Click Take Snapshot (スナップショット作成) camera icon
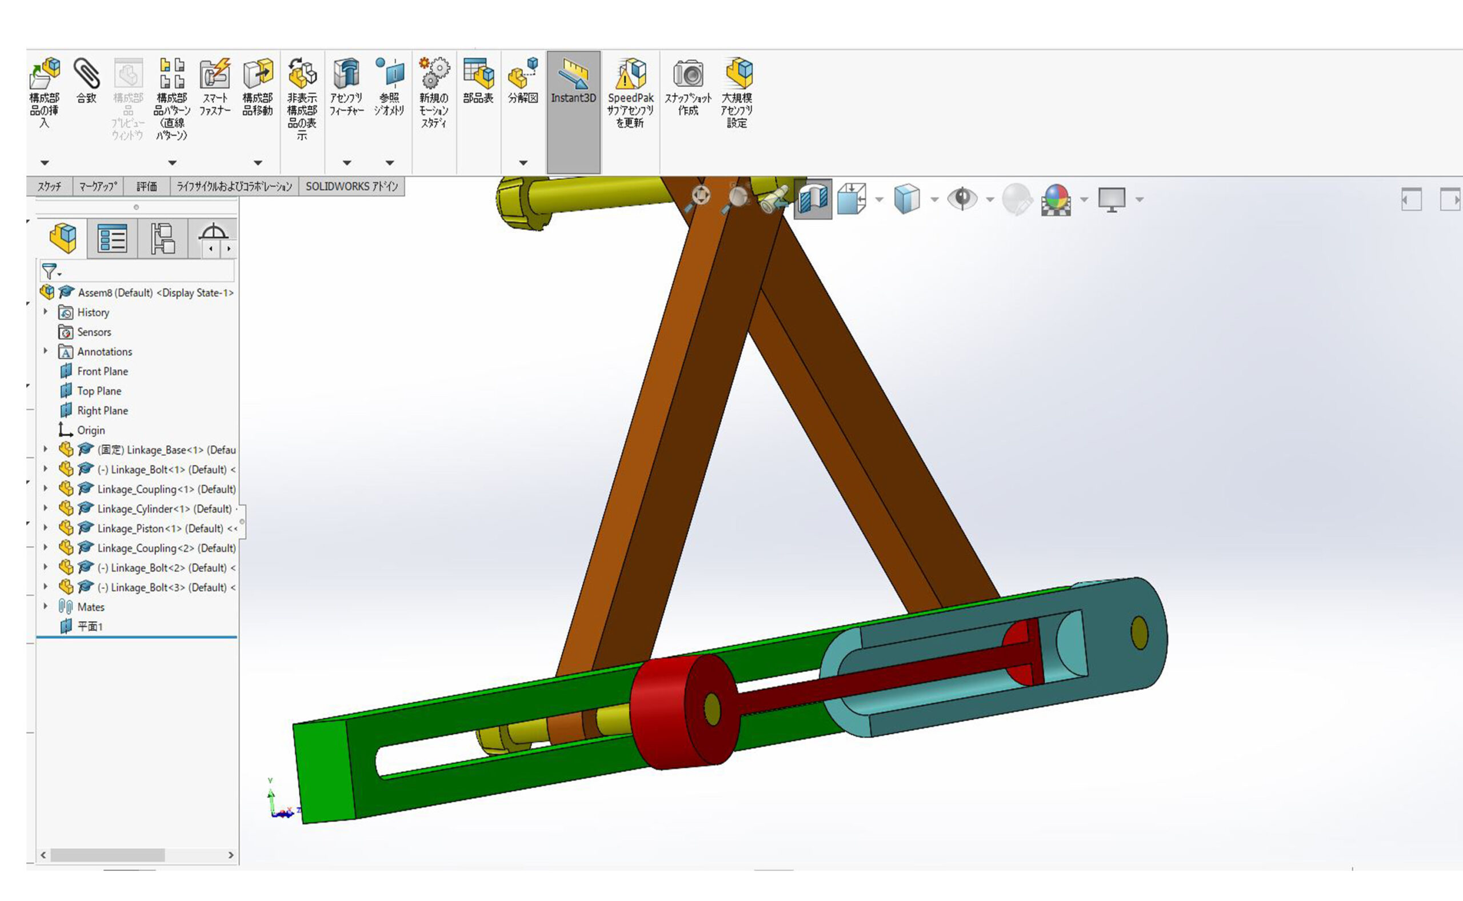 pyautogui.click(x=688, y=73)
